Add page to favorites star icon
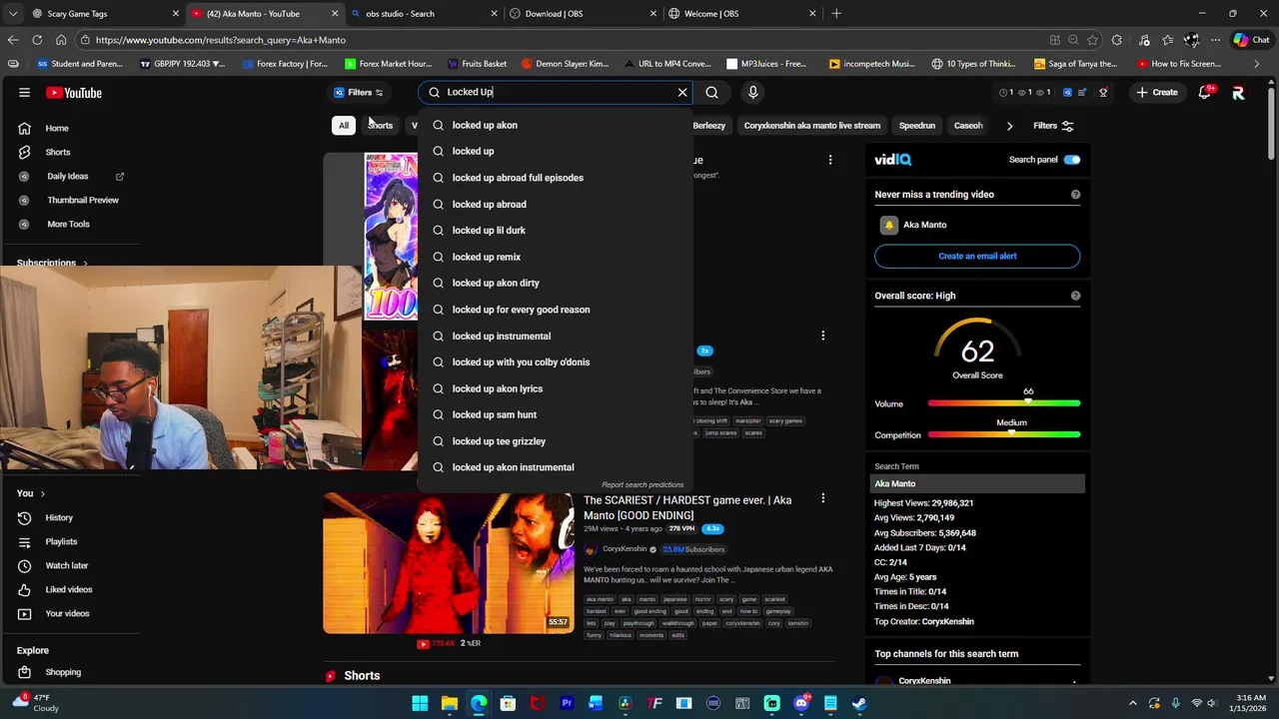 tap(1092, 40)
